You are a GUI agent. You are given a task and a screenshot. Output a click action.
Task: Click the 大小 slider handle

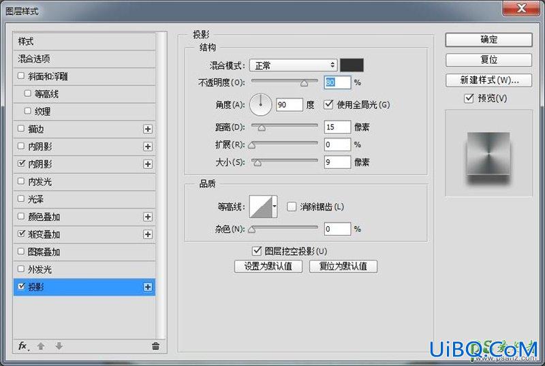click(x=258, y=163)
